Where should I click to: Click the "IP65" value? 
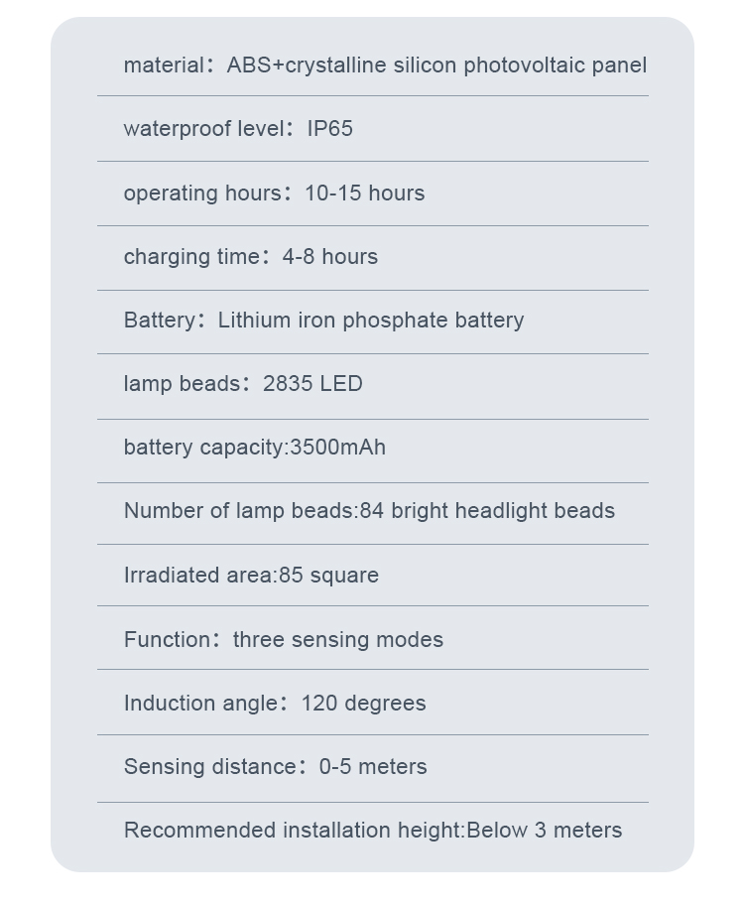point(329,129)
